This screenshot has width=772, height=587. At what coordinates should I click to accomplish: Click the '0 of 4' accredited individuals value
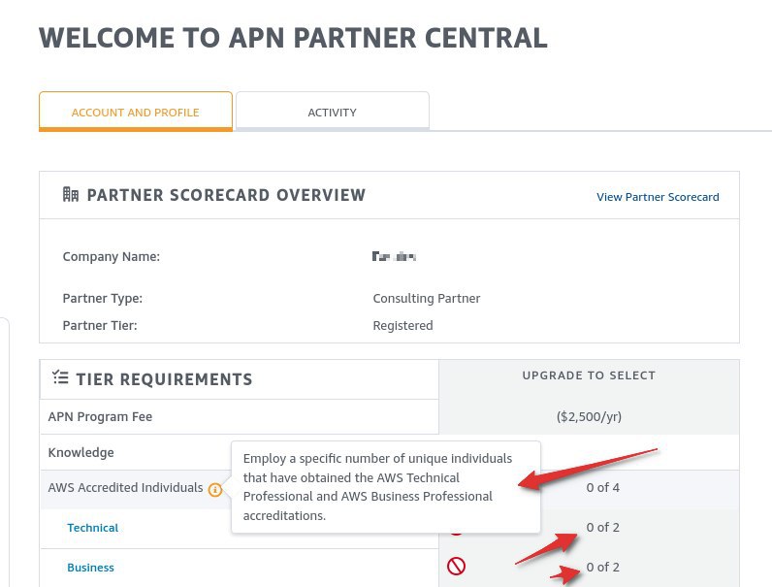point(602,487)
